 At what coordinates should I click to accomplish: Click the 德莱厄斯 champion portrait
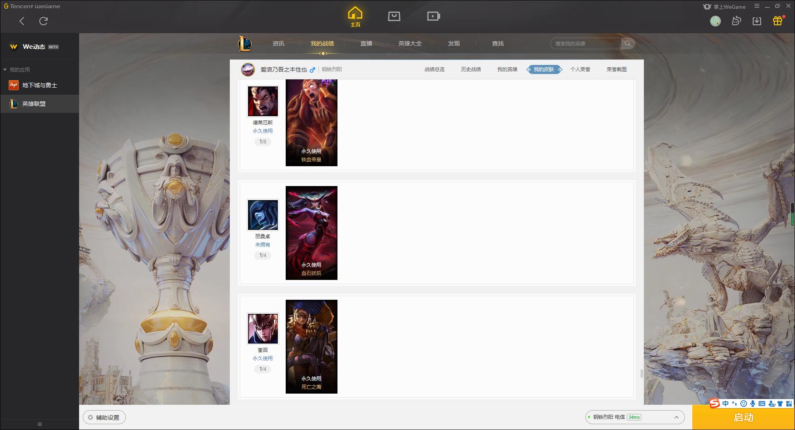click(263, 101)
